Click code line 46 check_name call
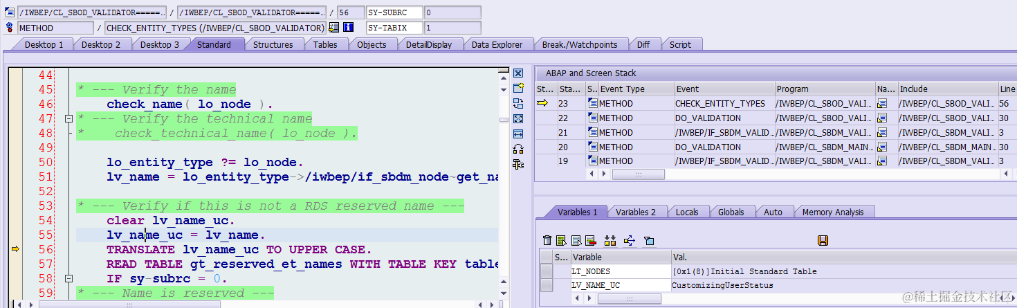The image size is (1017, 308). coord(190,104)
